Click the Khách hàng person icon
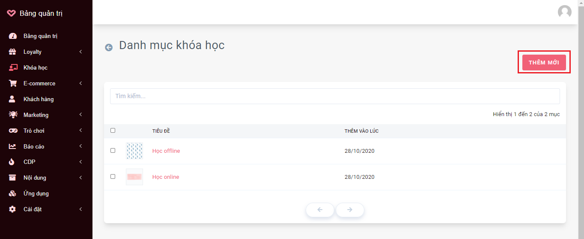 coord(12,99)
